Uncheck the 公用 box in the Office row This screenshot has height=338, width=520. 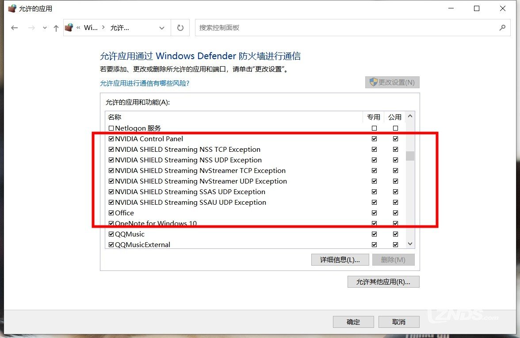(396, 213)
